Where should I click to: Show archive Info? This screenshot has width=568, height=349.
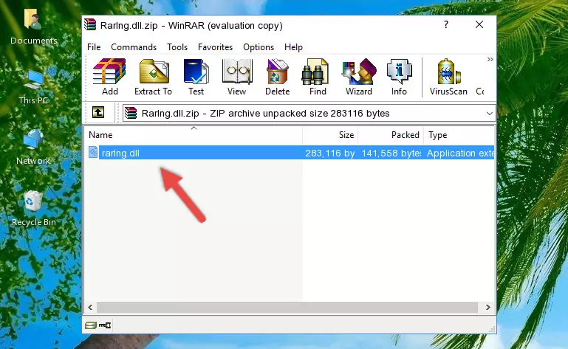399,77
